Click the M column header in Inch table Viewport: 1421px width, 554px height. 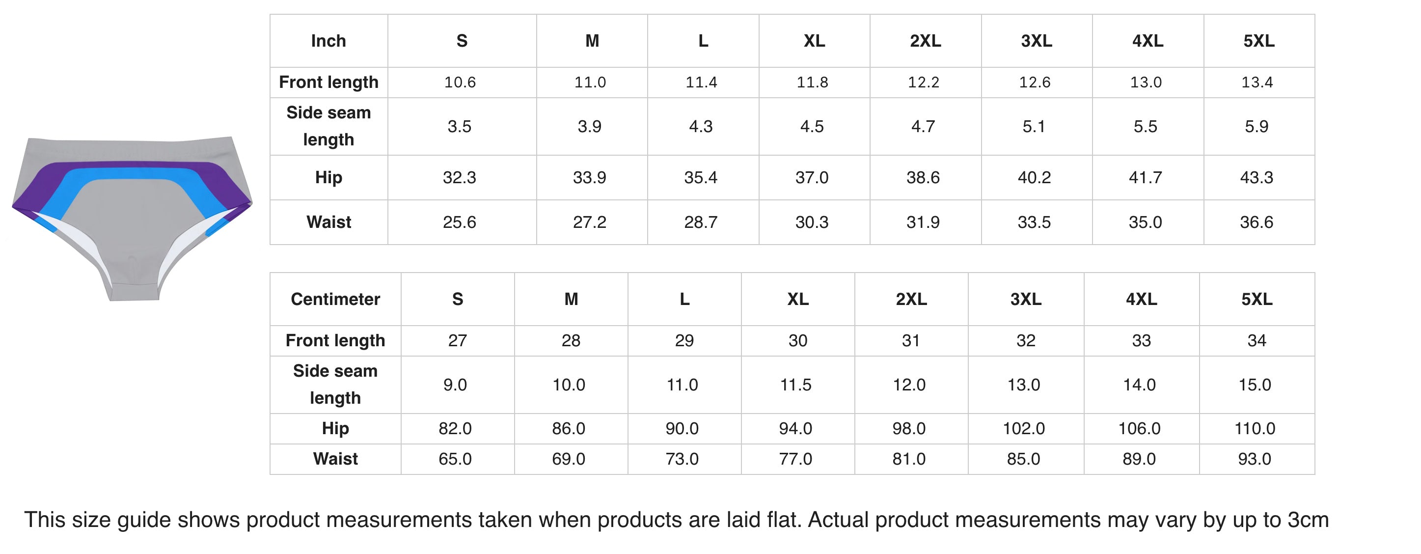click(592, 41)
